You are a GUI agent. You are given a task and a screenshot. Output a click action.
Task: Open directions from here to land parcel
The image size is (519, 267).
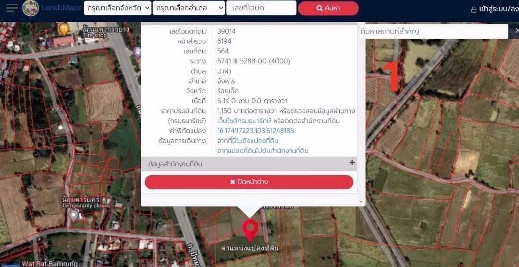247,141
